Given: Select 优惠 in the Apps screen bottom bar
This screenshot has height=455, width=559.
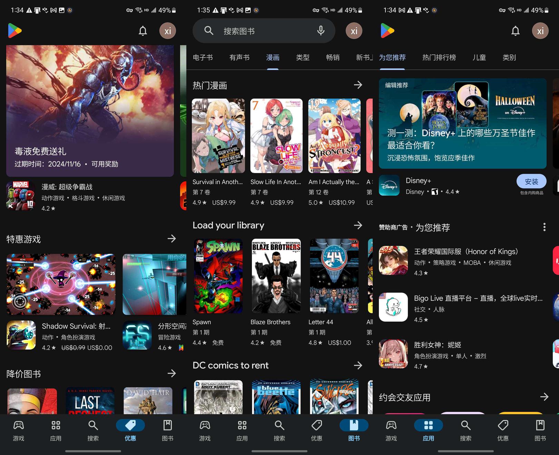Looking at the screenshot, I should point(503,431).
